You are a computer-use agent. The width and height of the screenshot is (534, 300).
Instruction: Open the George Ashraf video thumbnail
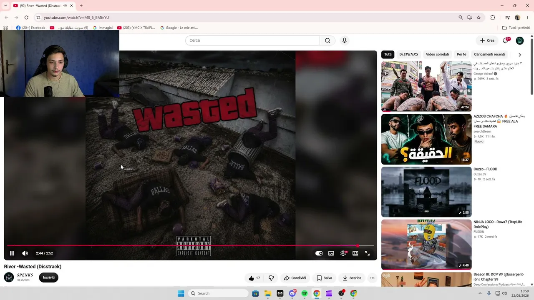426,86
